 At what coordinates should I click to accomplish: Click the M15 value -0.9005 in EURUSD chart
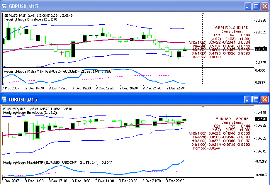point(244,134)
